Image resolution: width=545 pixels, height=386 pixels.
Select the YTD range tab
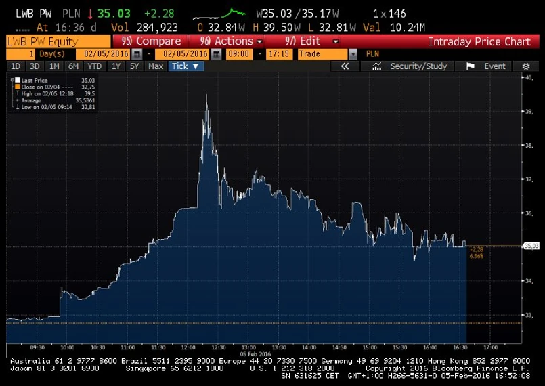tap(95, 66)
